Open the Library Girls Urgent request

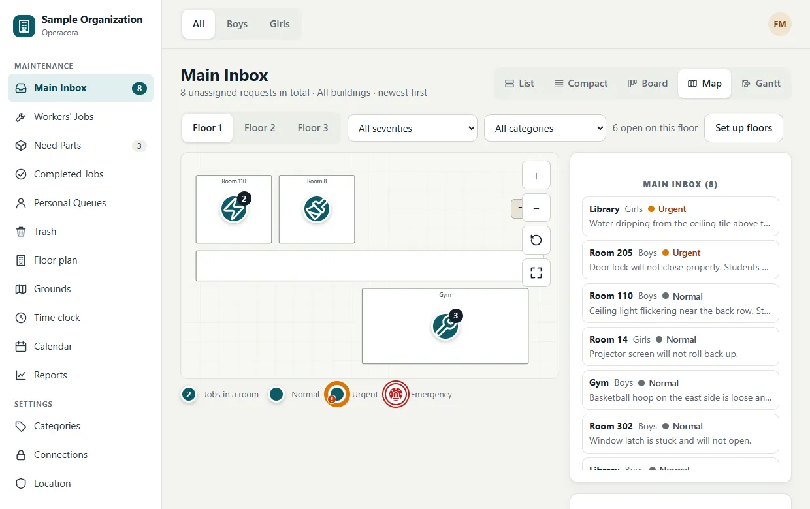680,216
